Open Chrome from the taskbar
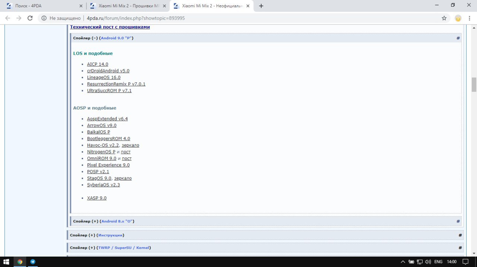 pos(20,261)
